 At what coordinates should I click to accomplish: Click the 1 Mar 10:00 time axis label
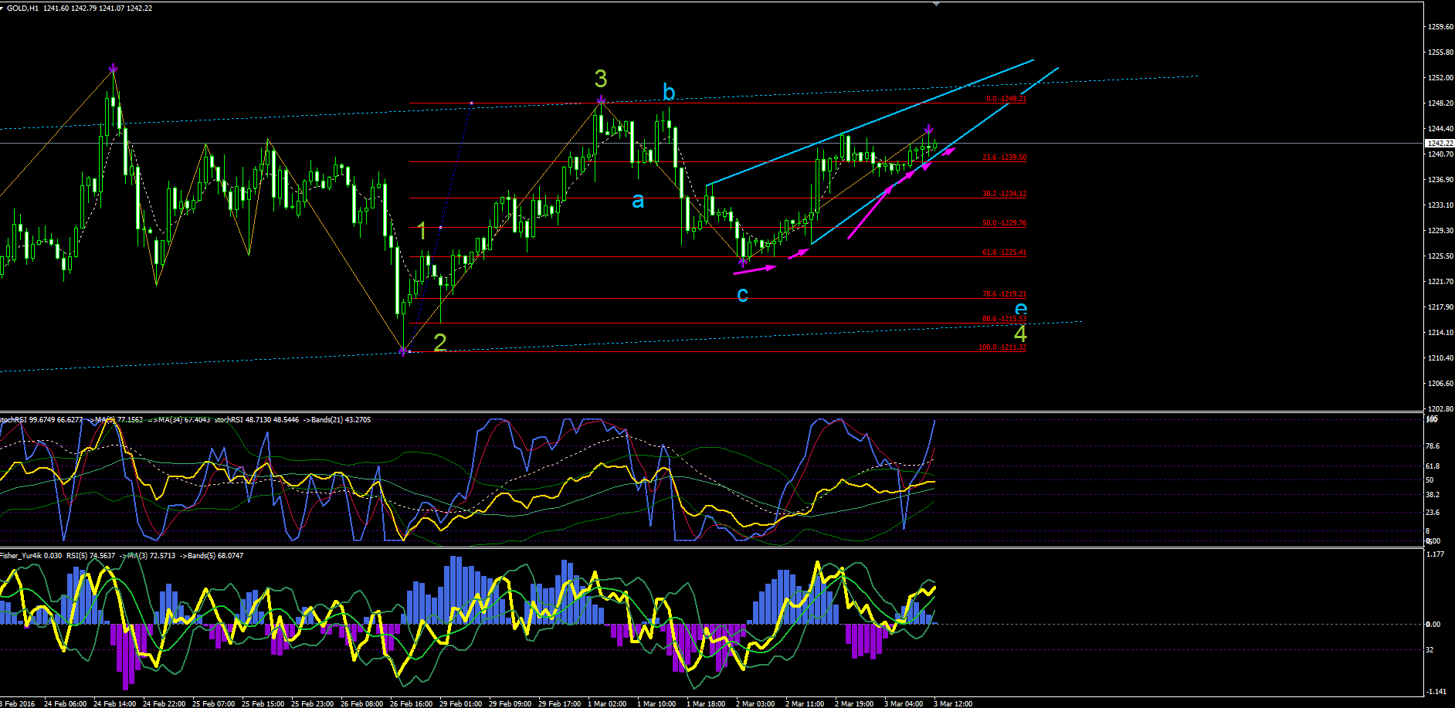[656, 703]
